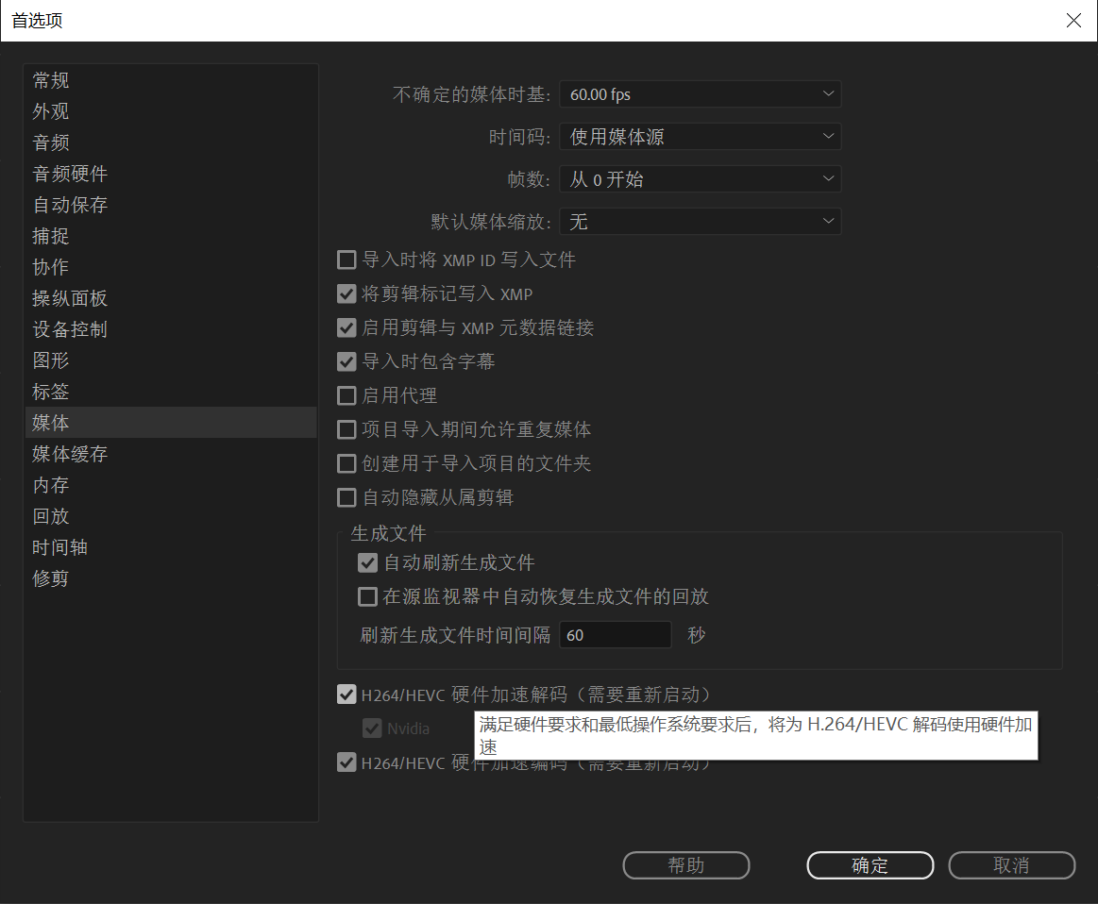Enable the 启用代理 checkbox

click(x=346, y=395)
